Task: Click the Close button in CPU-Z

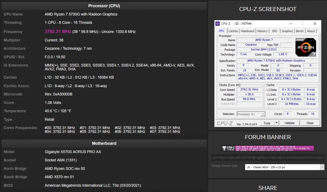Action: [310, 123]
